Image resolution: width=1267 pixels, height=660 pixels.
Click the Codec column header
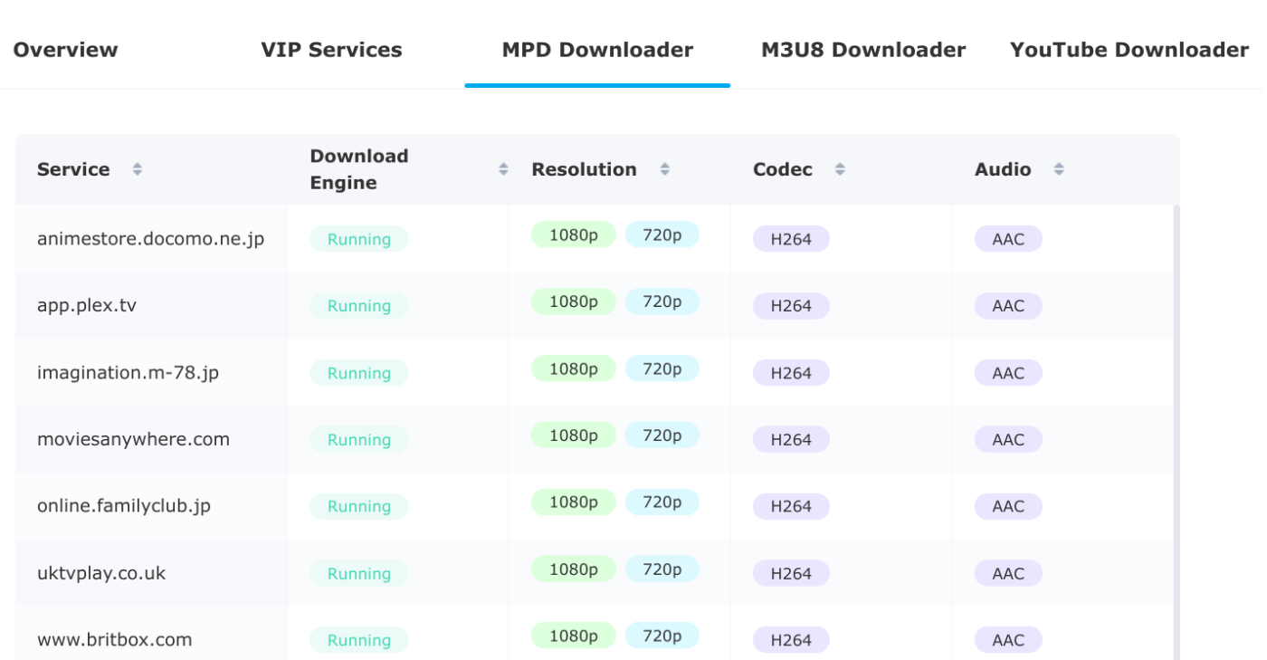pyautogui.click(x=842, y=169)
